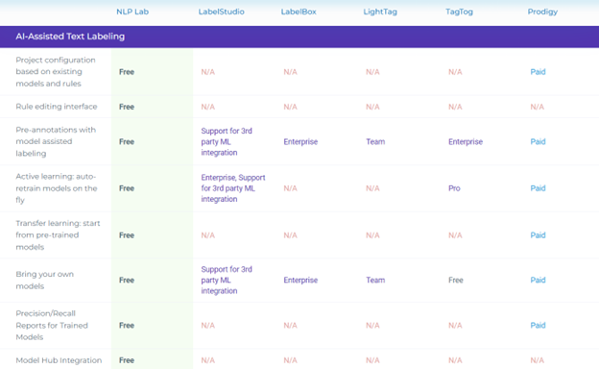Select 'Precision/Recall Reports for Trained Models' label

click(x=52, y=325)
